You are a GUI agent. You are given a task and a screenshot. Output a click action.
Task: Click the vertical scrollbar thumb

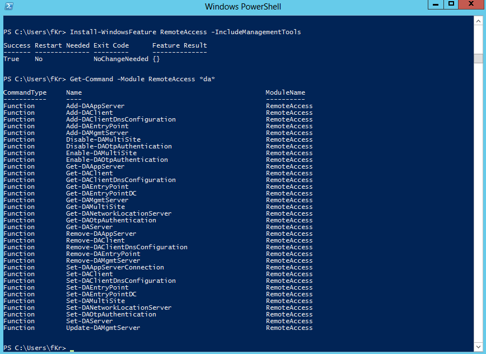click(478, 58)
